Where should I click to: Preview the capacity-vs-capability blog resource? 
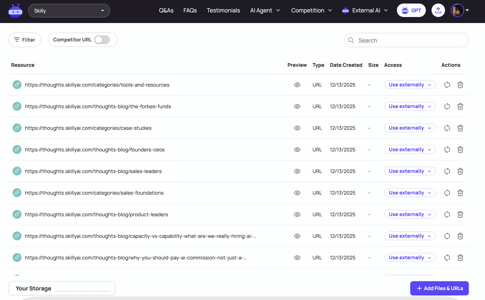[297, 236]
